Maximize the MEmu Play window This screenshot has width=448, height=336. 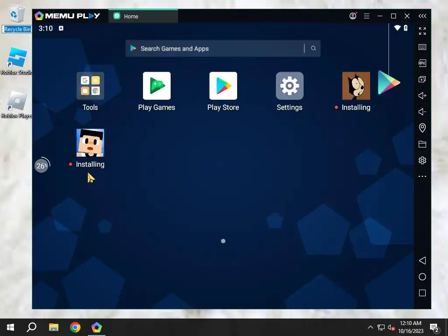[x=393, y=16]
